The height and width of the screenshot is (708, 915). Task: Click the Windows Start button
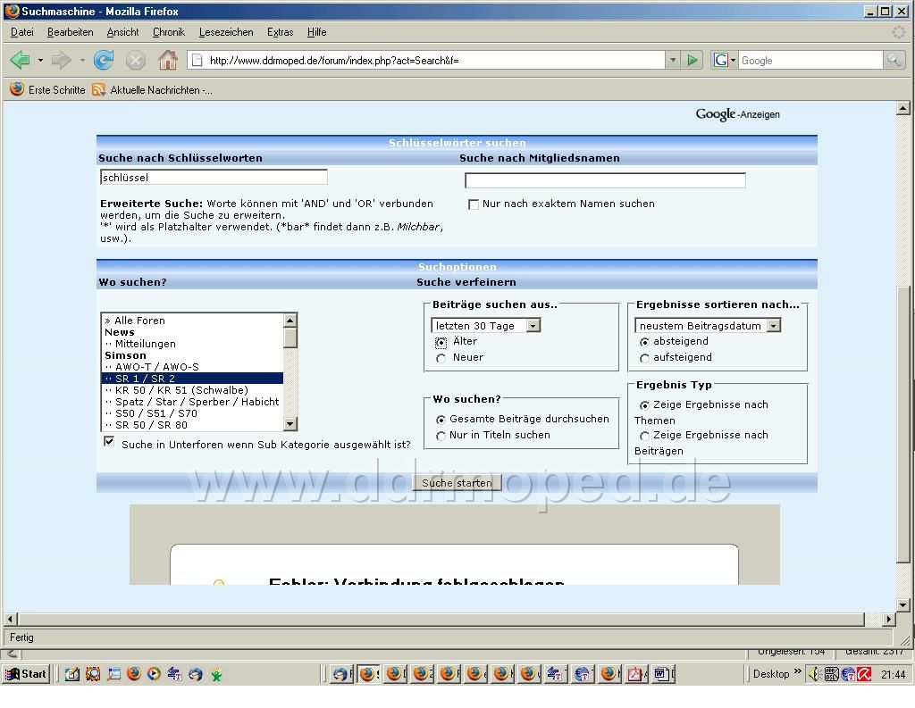pos(26,674)
